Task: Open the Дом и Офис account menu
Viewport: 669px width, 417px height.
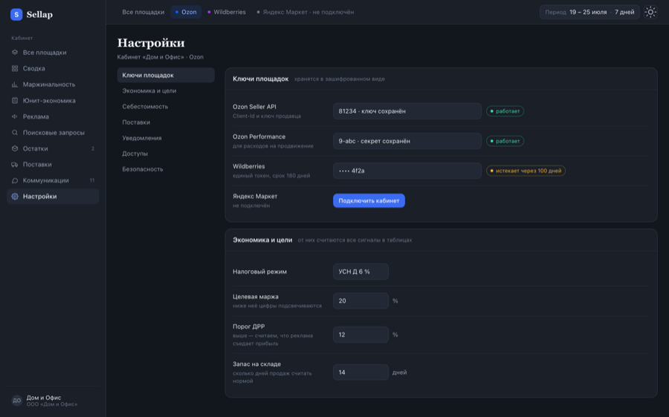Action: tap(53, 401)
